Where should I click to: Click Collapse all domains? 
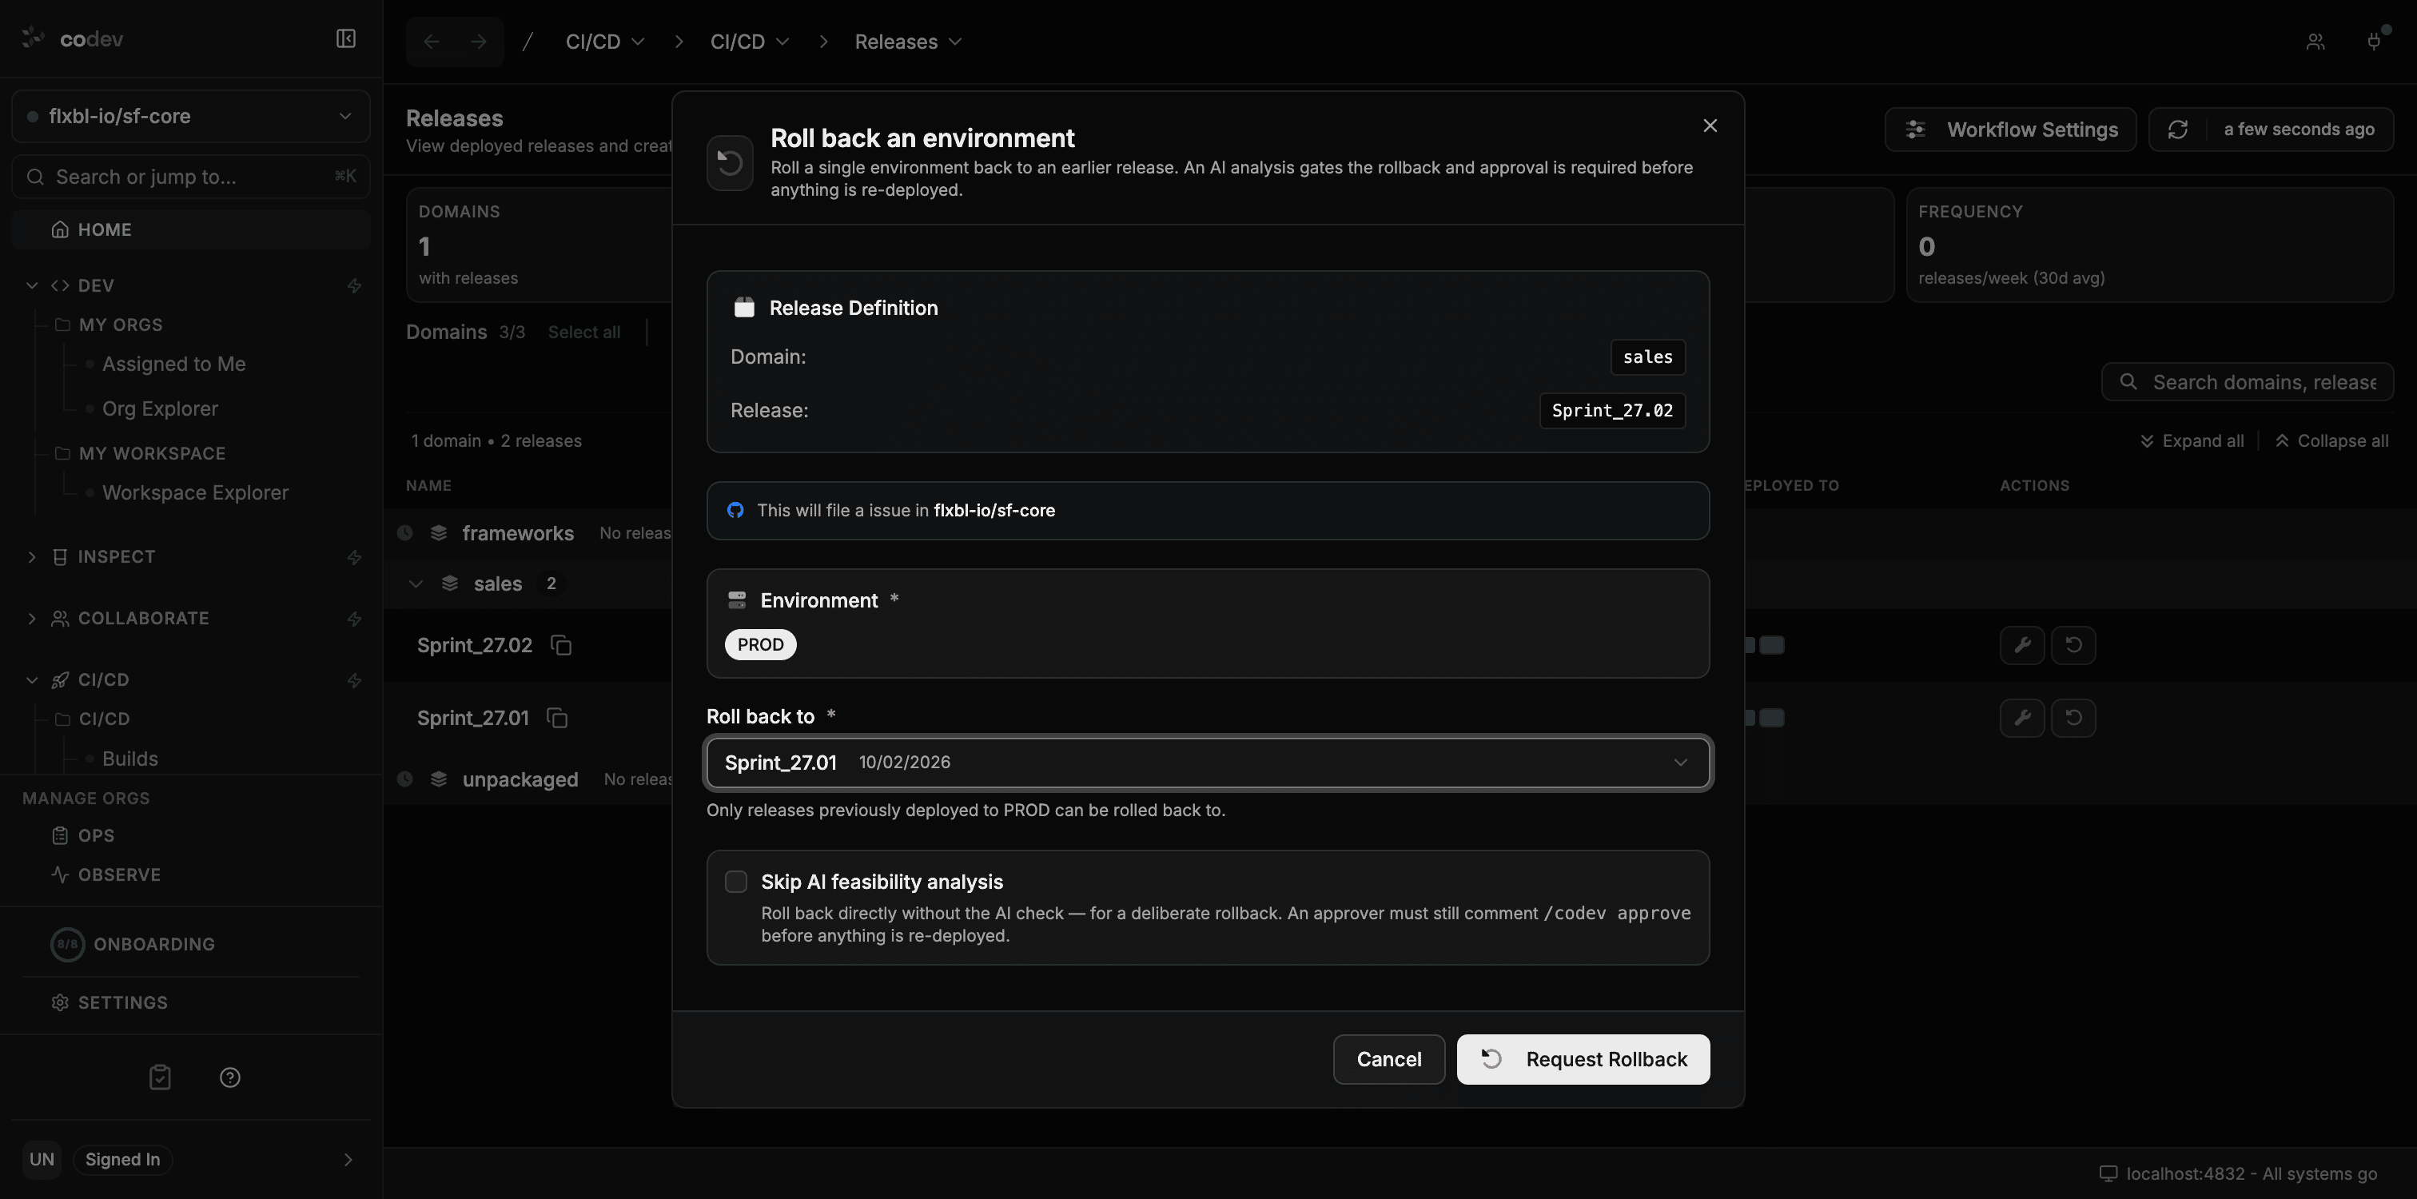pyautogui.click(x=2331, y=441)
